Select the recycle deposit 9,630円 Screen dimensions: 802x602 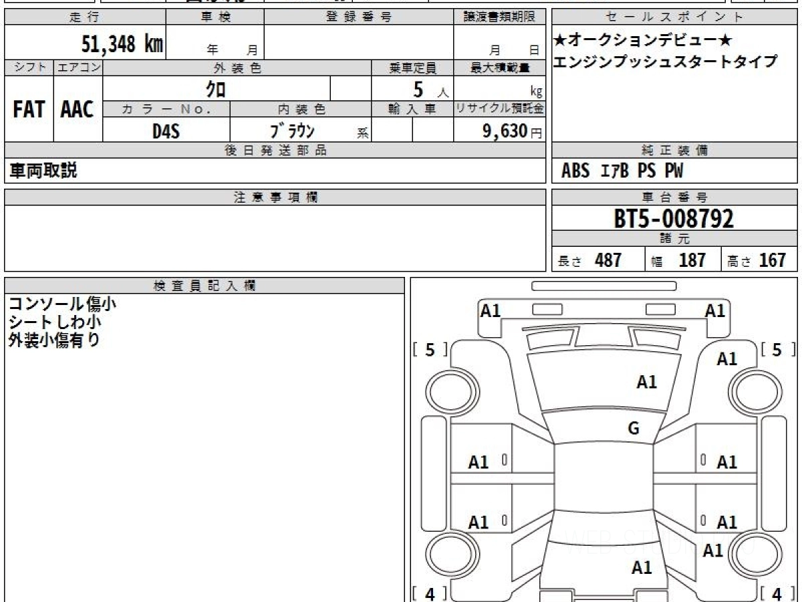[x=513, y=131]
